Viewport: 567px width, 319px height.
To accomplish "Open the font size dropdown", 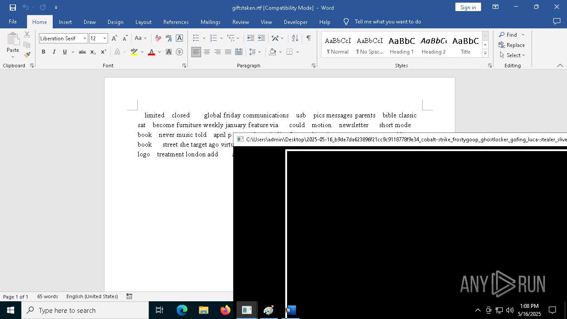I will (105, 39).
